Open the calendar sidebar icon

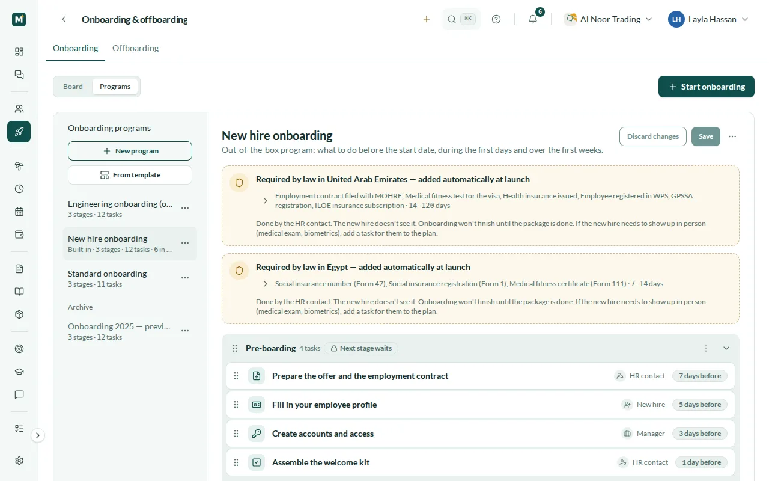[x=19, y=212]
